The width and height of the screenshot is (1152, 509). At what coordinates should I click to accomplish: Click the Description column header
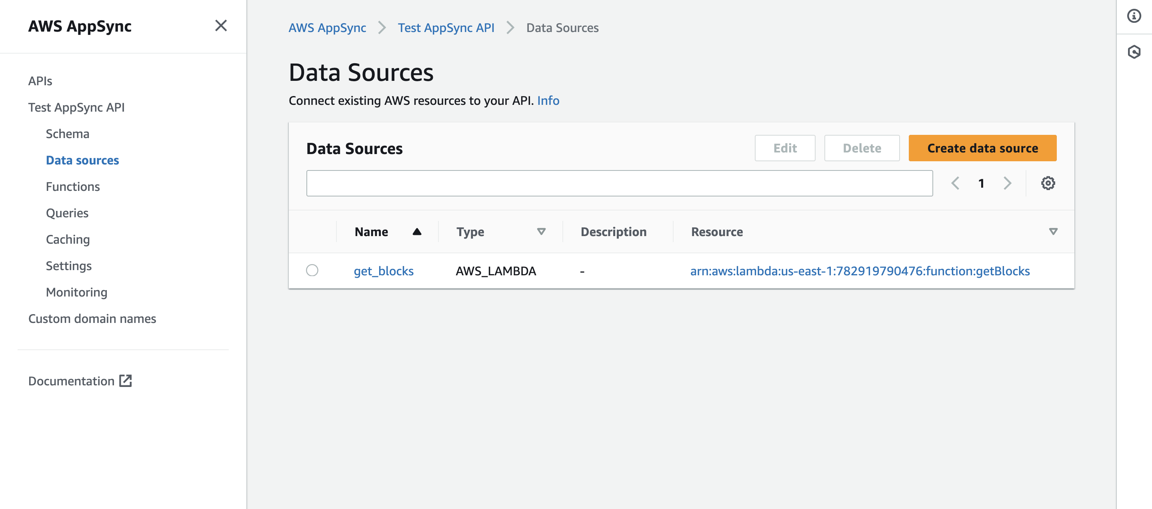coord(614,232)
